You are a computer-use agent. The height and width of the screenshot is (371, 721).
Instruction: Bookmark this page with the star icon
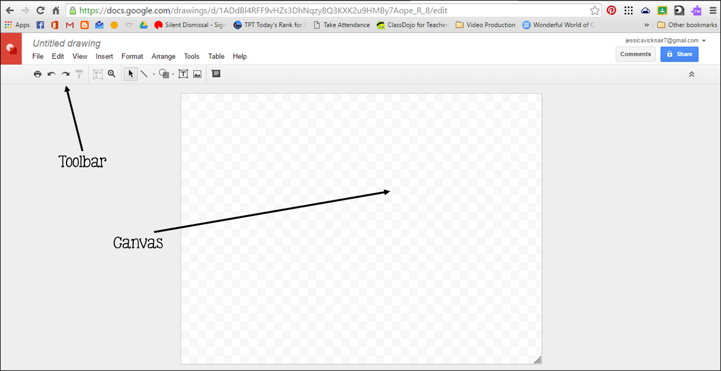coord(595,10)
